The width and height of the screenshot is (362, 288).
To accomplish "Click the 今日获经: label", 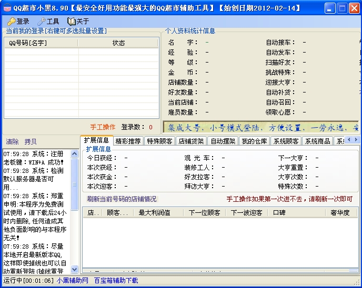I will coord(102,158).
